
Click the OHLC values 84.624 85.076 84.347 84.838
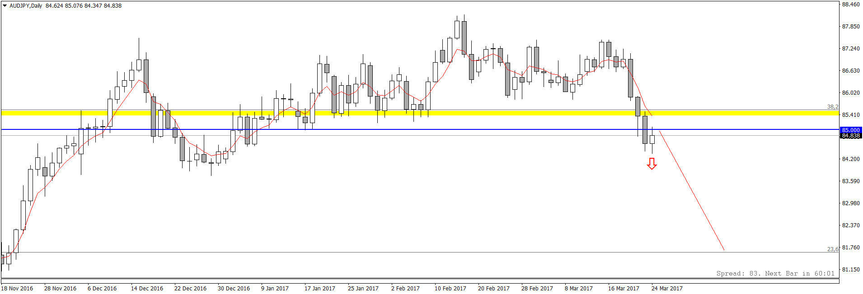[x=84, y=6]
